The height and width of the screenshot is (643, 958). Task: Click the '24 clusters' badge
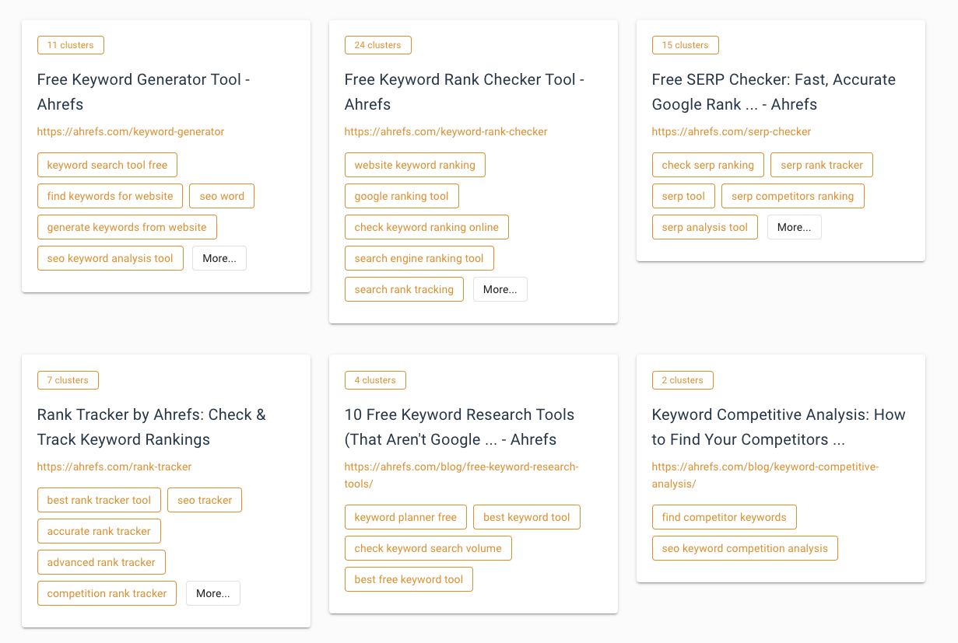pos(377,44)
